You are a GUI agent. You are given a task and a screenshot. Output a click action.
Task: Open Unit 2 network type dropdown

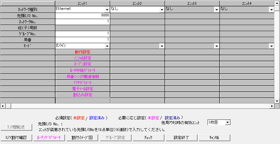(162, 10)
